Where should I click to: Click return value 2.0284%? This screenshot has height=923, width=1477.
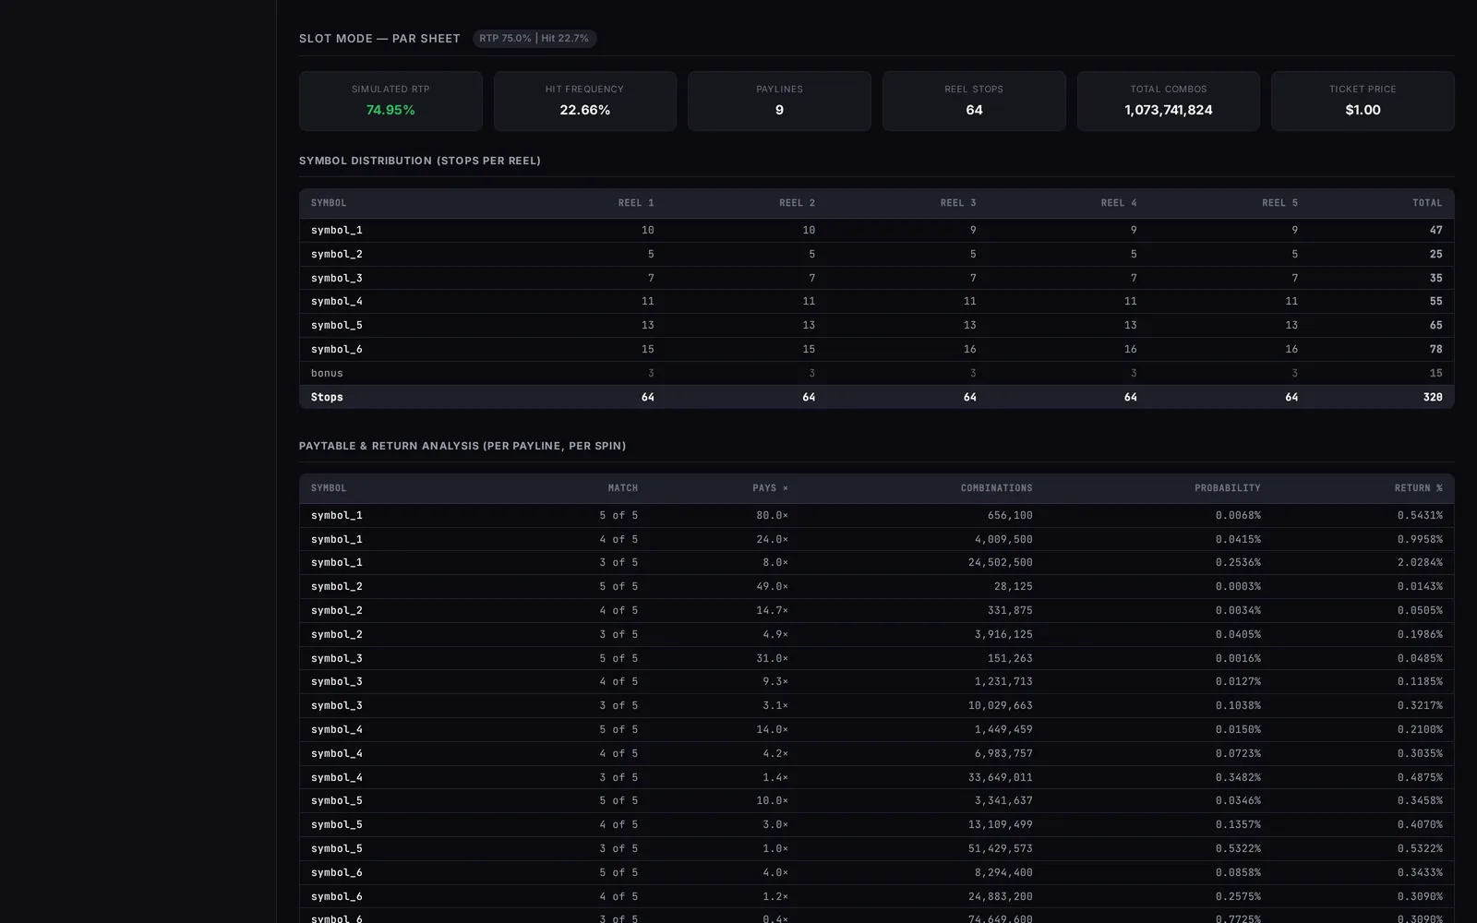1420,562
